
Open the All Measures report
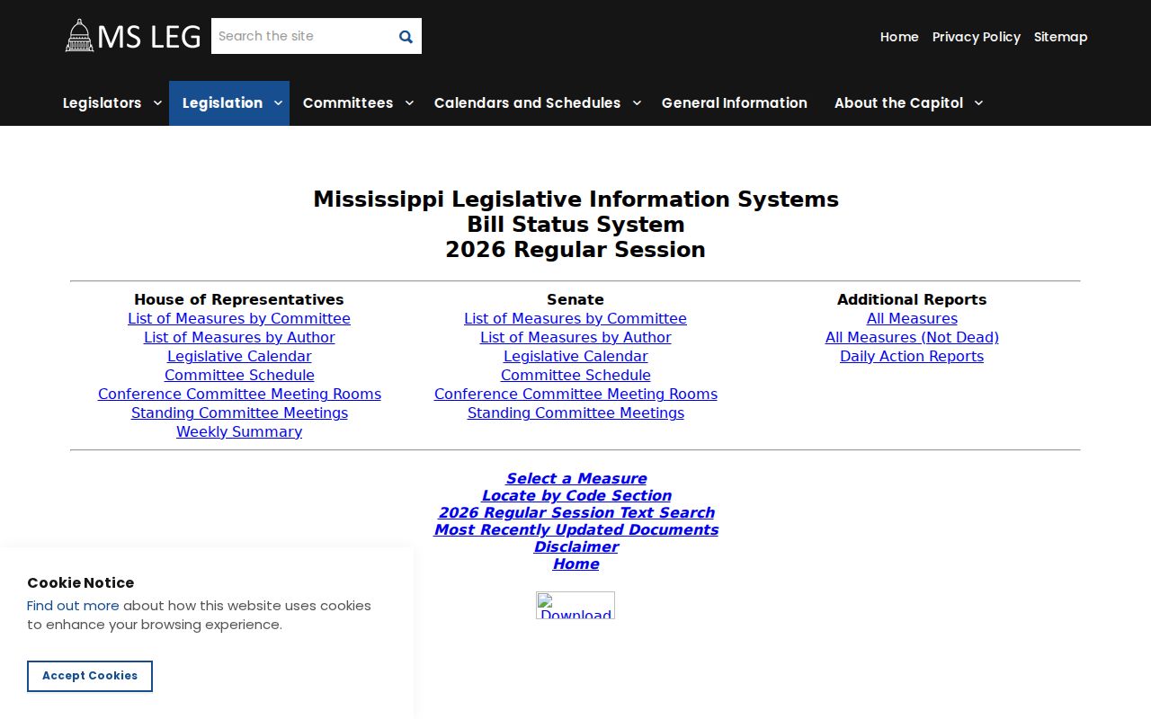(912, 318)
